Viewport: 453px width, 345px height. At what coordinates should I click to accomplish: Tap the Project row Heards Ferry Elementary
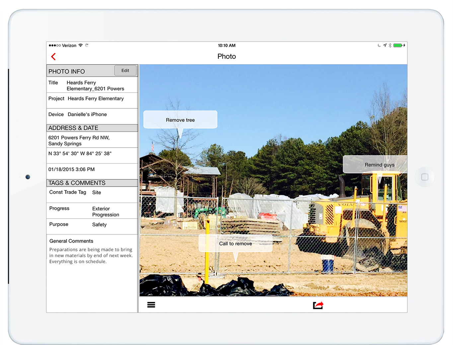pyautogui.click(x=92, y=99)
